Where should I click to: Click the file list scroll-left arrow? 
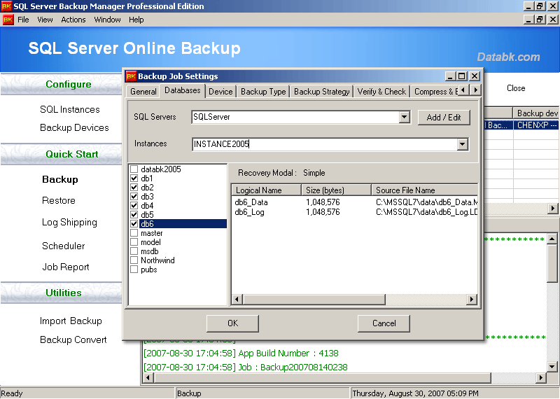tap(237, 300)
